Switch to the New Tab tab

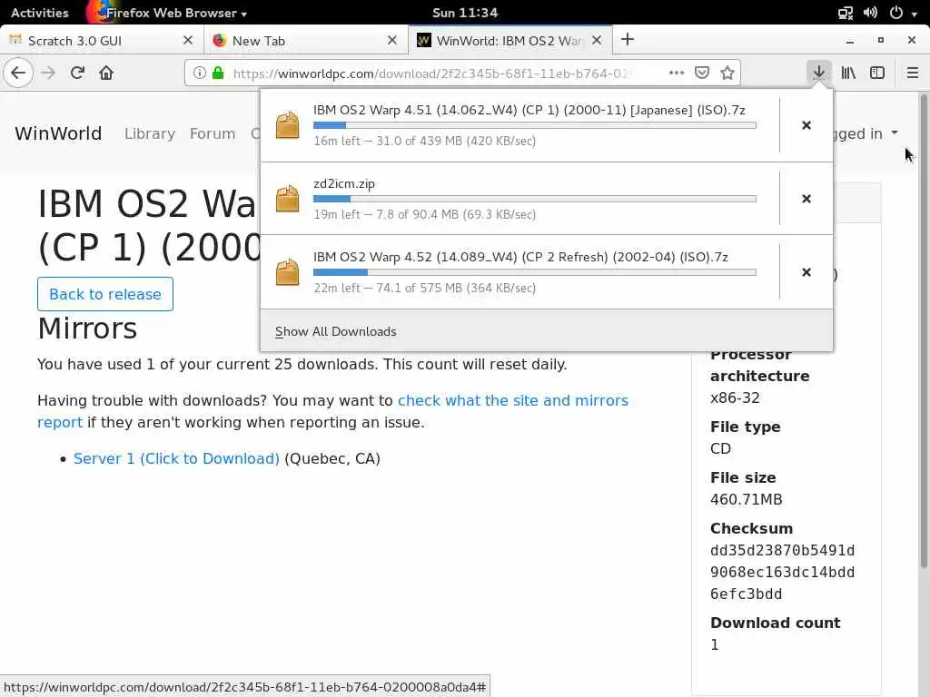click(x=306, y=40)
